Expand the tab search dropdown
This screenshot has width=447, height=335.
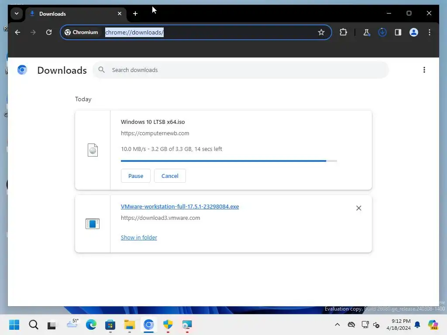click(17, 14)
